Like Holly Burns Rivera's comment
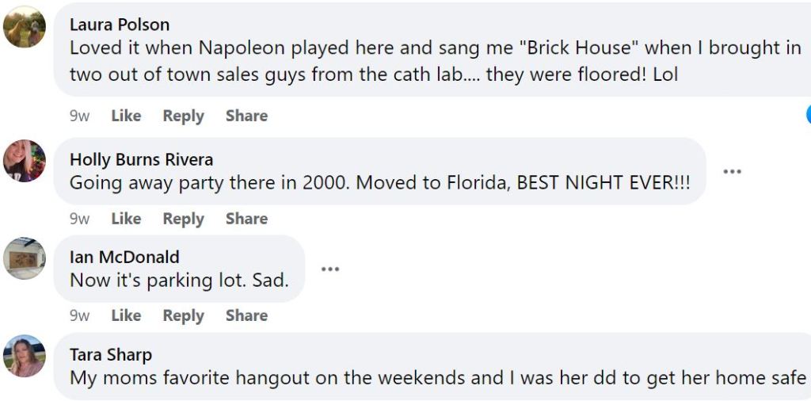Viewport: 811px width, 401px height. [x=126, y=219]
